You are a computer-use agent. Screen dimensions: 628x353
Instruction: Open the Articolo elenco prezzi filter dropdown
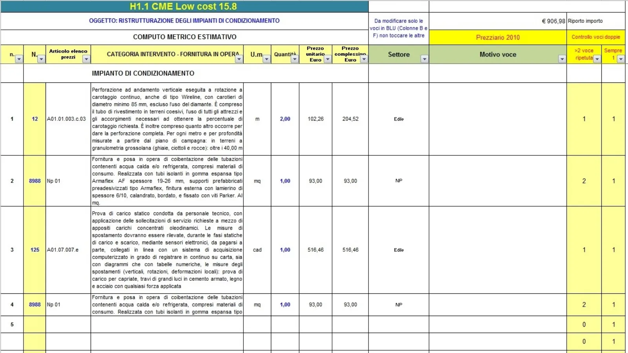86,59
